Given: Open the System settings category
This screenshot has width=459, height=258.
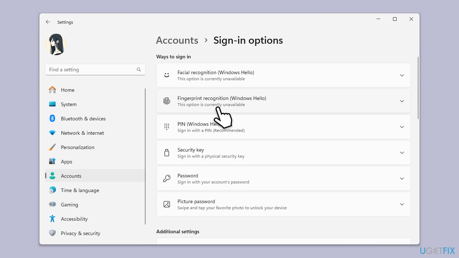Looking at the screenshot, I should coord(68,104).
